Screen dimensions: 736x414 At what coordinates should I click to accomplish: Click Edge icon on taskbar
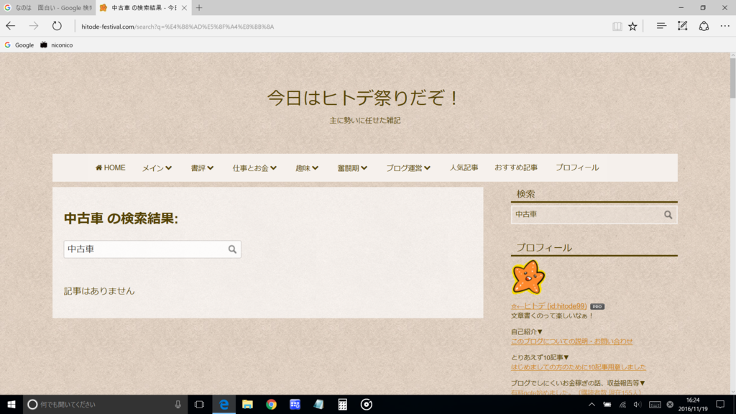pos(224,404)
